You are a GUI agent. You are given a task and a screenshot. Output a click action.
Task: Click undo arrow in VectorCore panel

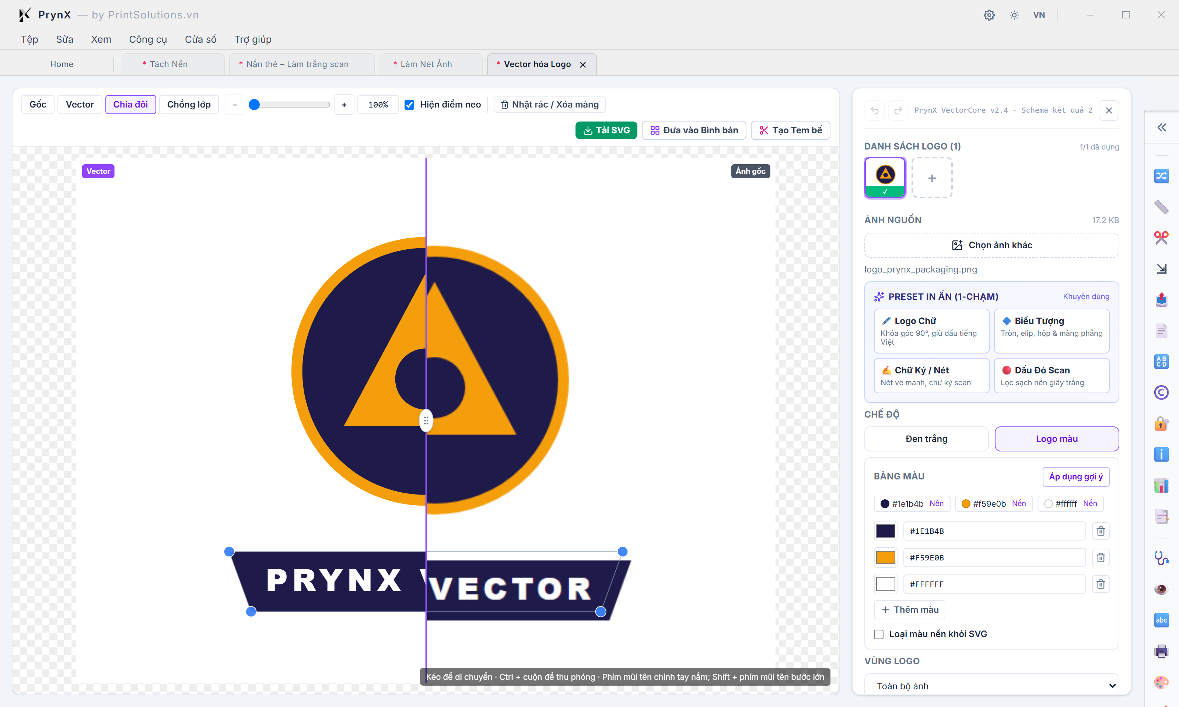(874, 110)
